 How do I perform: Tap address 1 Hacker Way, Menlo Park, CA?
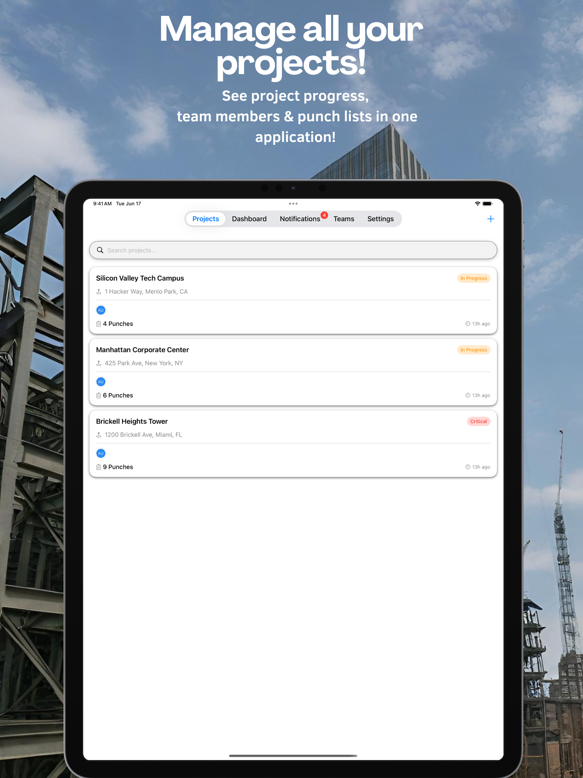click(x=146, y=291)
